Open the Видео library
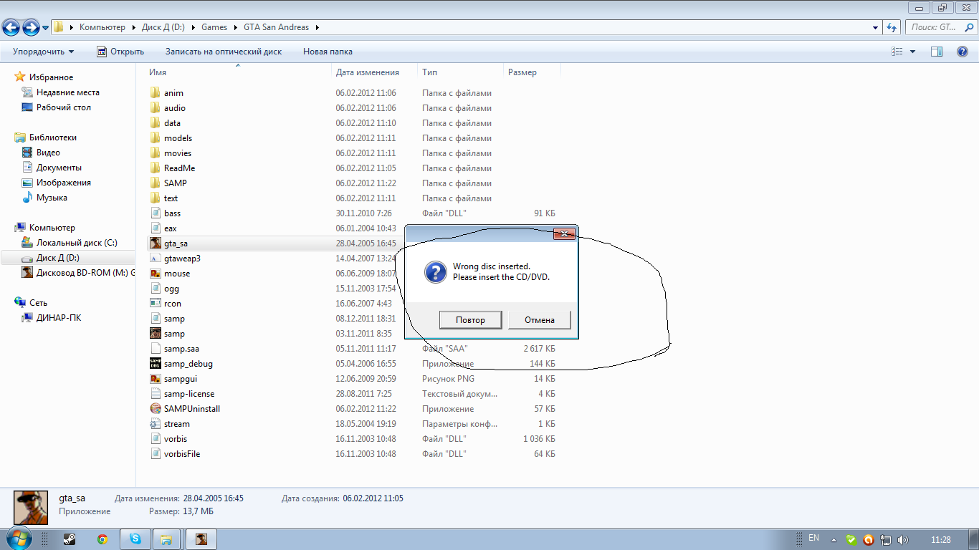Screen dimensions: 979x550 [x=48, y=153]
